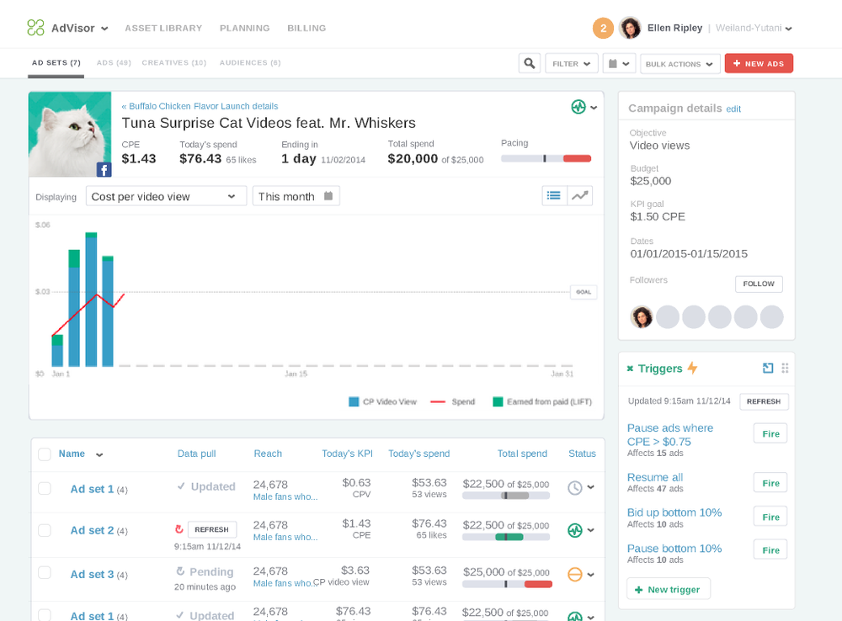Click the NEW ADS button
Image resolution: width=842 pixels, height=621 pixels.
[x=759, y=63]
